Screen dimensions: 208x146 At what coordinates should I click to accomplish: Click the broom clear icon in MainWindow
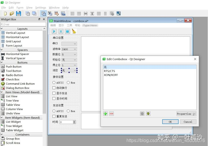tap(74, 31)
